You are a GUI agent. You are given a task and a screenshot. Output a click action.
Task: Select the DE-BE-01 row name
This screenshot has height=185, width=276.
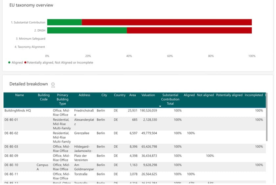(11, 120)
